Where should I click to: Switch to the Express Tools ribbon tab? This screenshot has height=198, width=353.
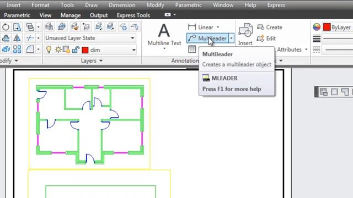click(x=133, y=15)
